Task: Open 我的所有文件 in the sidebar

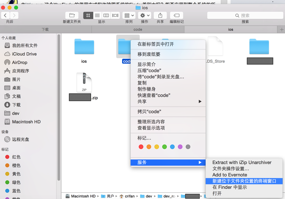Action: click(x=25, y=45)
